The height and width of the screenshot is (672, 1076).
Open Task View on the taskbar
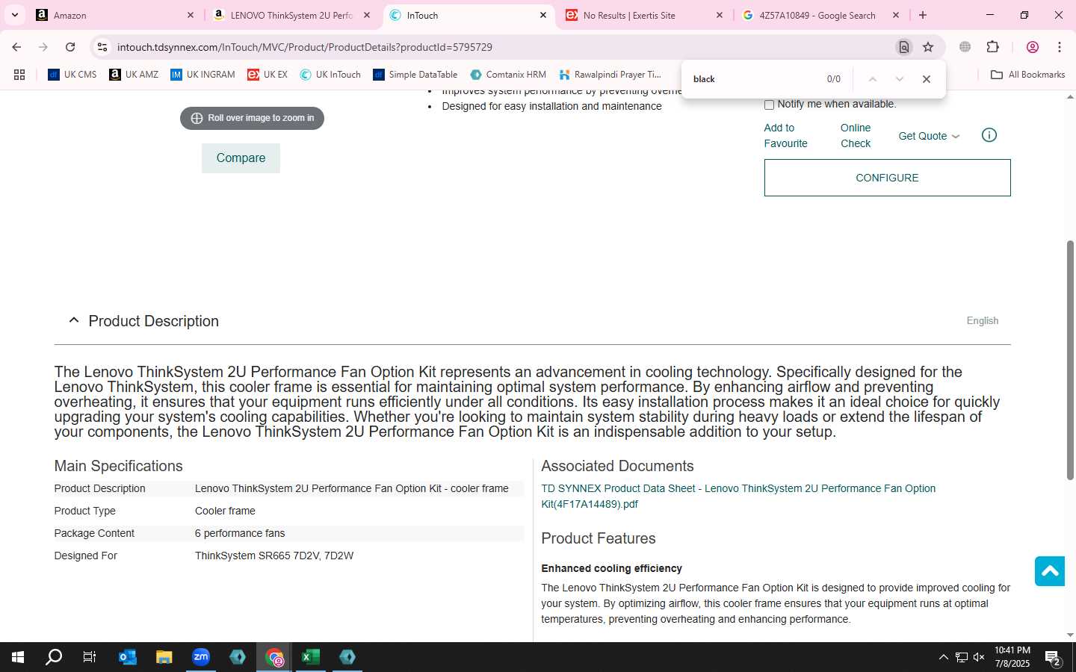(x=90, y=657)
